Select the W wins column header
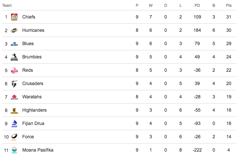This screenshot has height=161, width=240. (151, 6)
